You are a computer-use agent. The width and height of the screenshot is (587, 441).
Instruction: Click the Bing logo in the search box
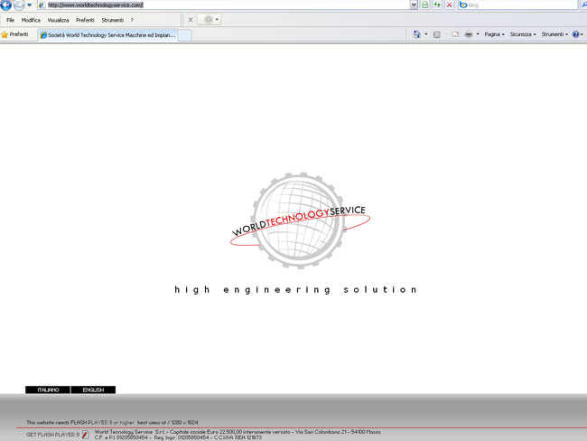click(463, 5)
